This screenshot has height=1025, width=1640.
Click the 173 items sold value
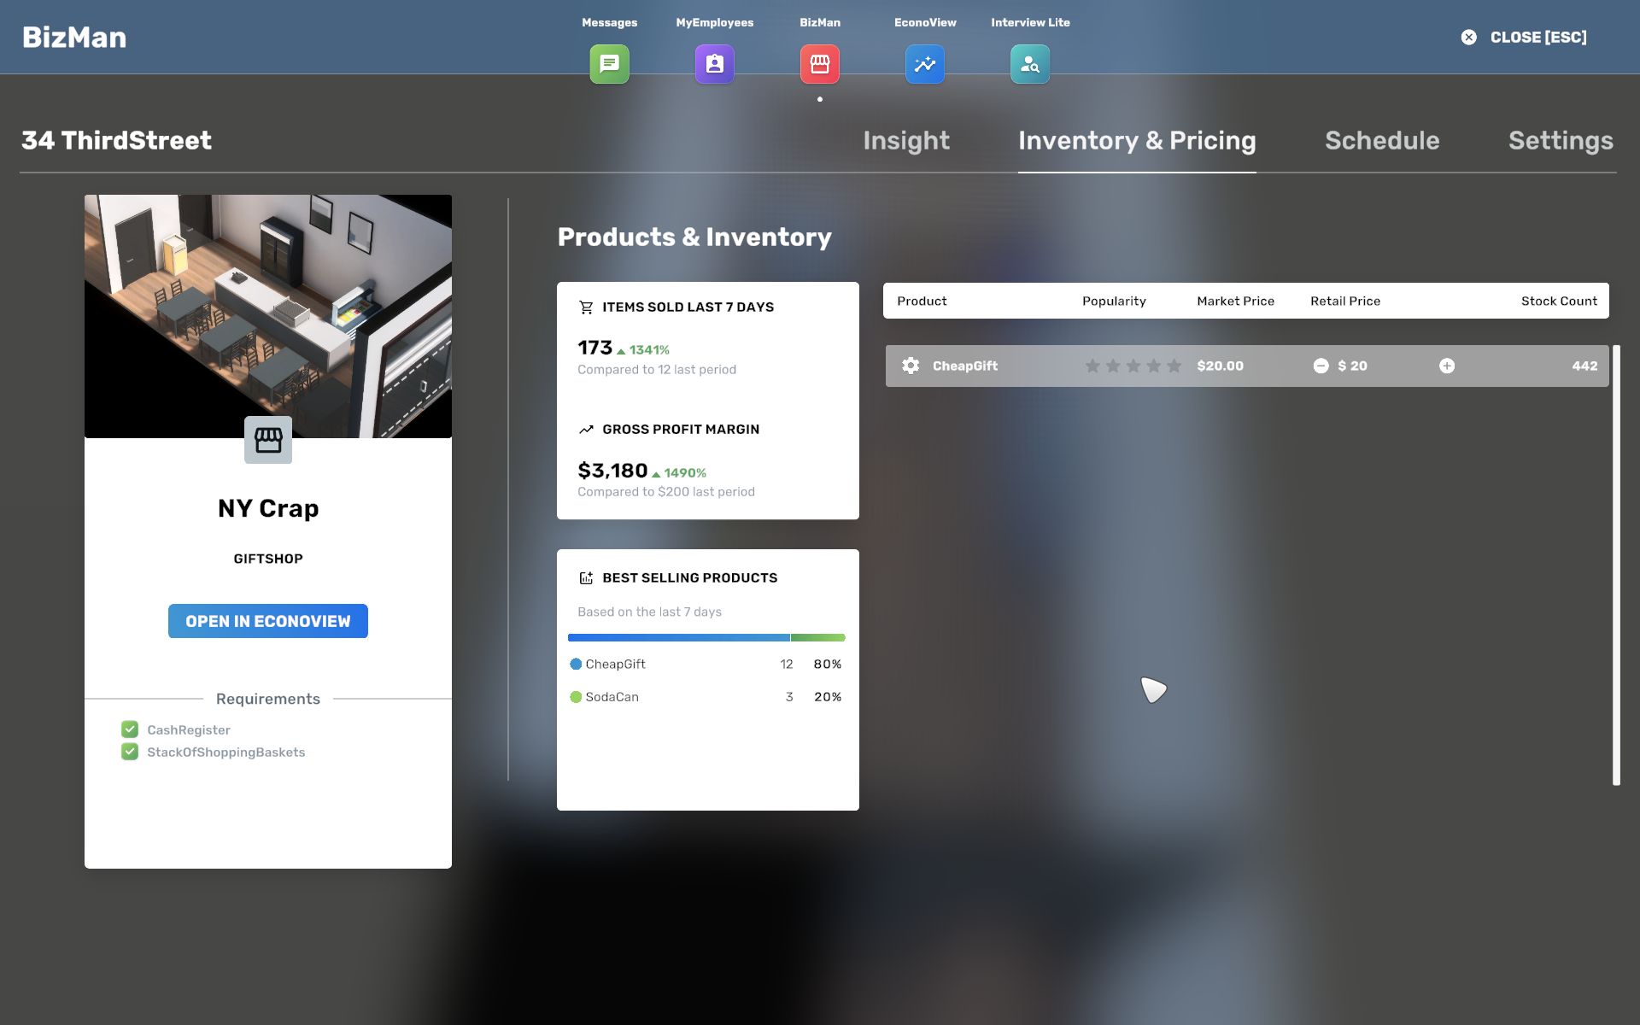pyautogui.click(x=594, y=348)
